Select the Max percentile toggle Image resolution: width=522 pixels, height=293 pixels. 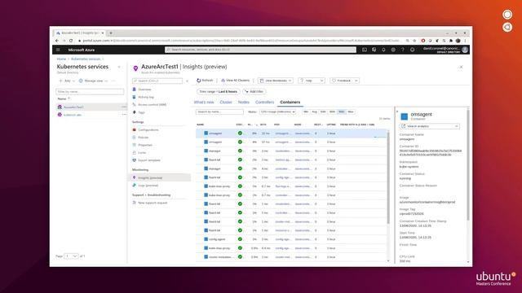tap(351, 112)
